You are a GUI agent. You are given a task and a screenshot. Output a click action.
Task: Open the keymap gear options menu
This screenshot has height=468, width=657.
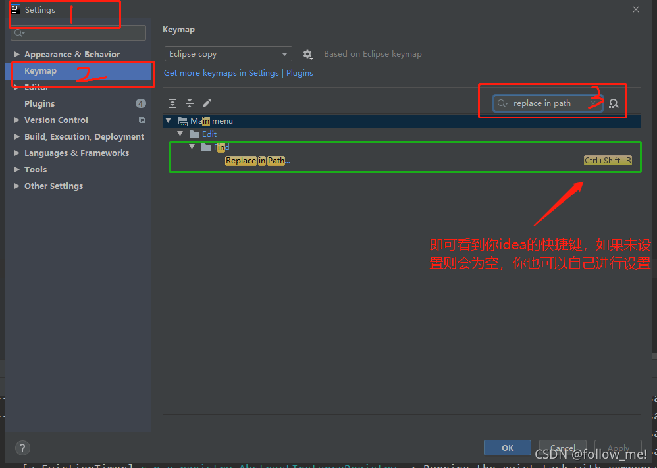308,55
